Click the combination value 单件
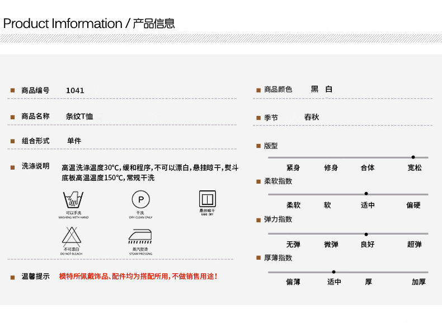442x327 pixels. pyautogui.click(x=74, y=141)
